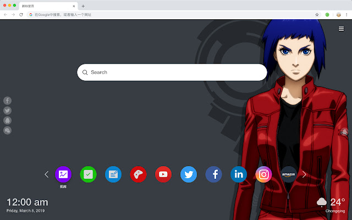This screenshot has width=352, height=220.
Task: Click the cloud weather icon
Action: (x=322, y=202)
